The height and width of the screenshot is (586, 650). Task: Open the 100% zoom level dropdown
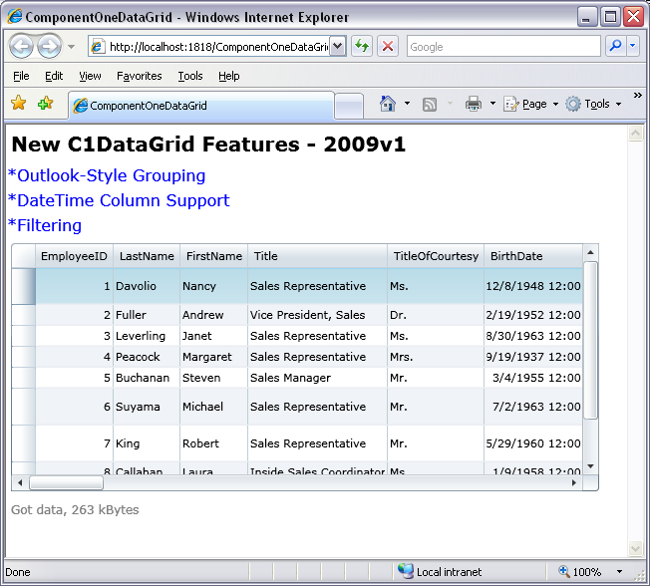coord(619,572)
